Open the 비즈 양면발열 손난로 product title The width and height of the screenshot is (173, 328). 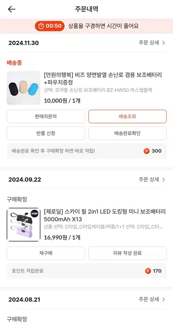coord(103,78)
